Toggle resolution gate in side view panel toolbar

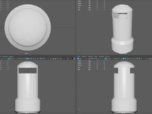coord(110,59)
